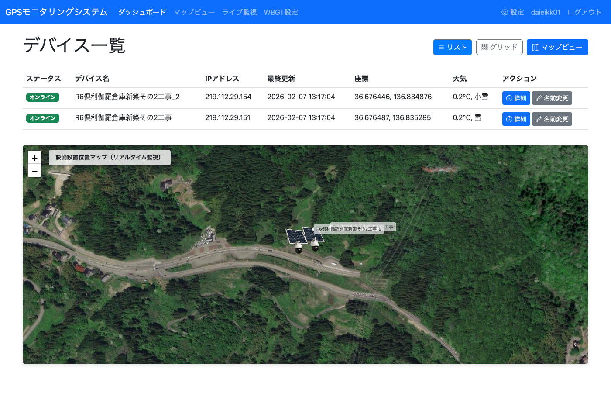Click the right solar camera marker on map
Image resolution: width=611 pixels, height=393 pixels.
tap(313, 239)
